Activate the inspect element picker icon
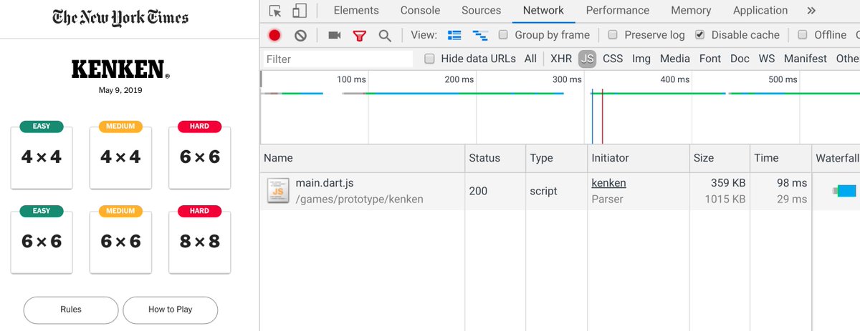This screenshot has width=860, height=331. pos(275,11)
